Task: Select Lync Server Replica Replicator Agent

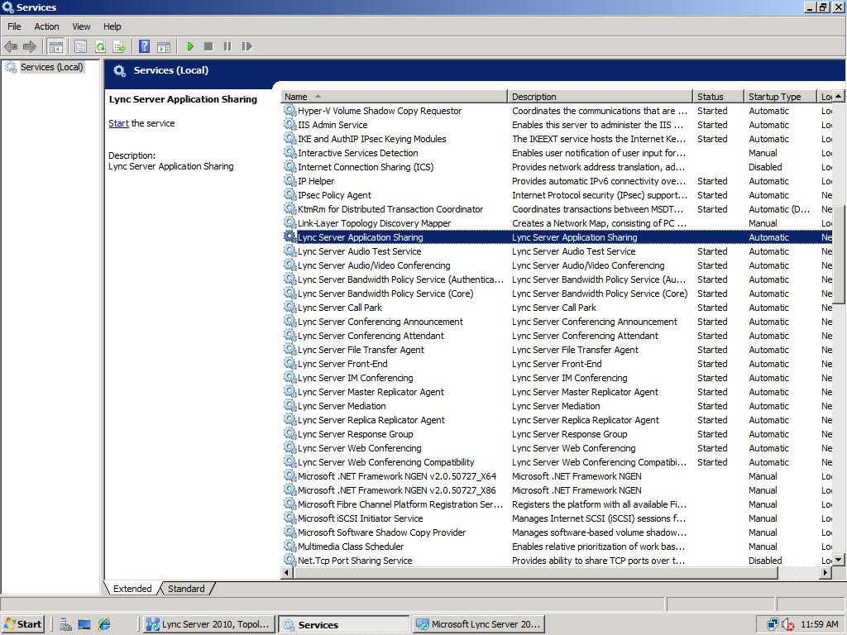Action: [557, 419]
